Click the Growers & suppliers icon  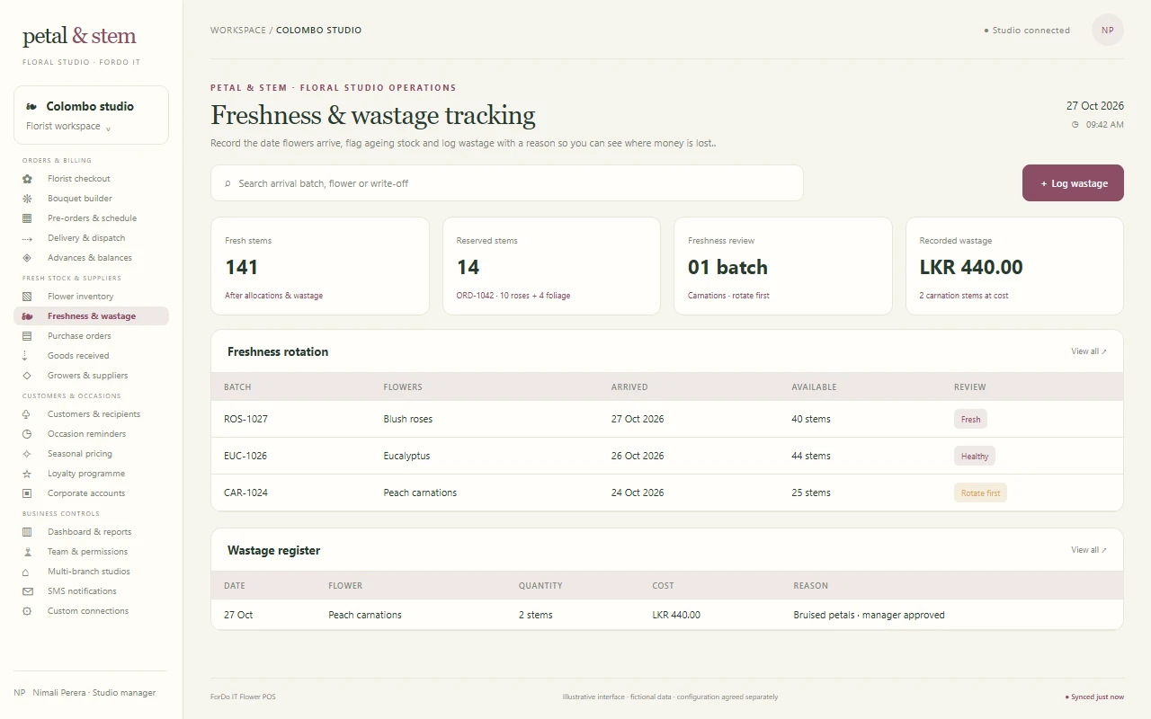27,376
